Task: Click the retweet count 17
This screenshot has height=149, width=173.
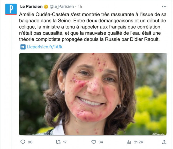Action: tap(65, 142)
